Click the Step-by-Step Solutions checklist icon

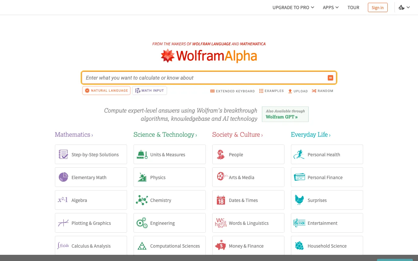tap(63, 154)
